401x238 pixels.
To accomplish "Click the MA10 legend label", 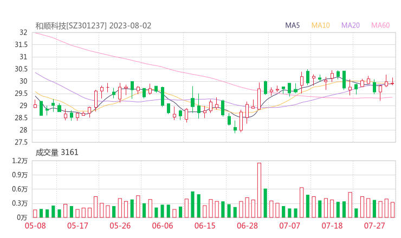I will (x=320, y=25).
